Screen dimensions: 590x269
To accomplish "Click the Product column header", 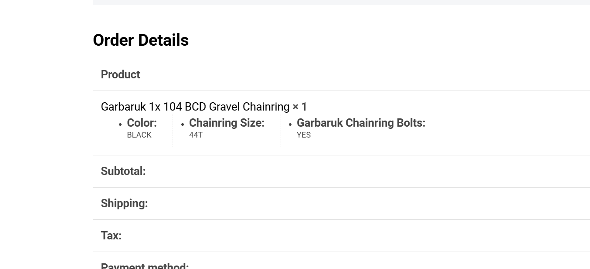I will pos(120,74).
